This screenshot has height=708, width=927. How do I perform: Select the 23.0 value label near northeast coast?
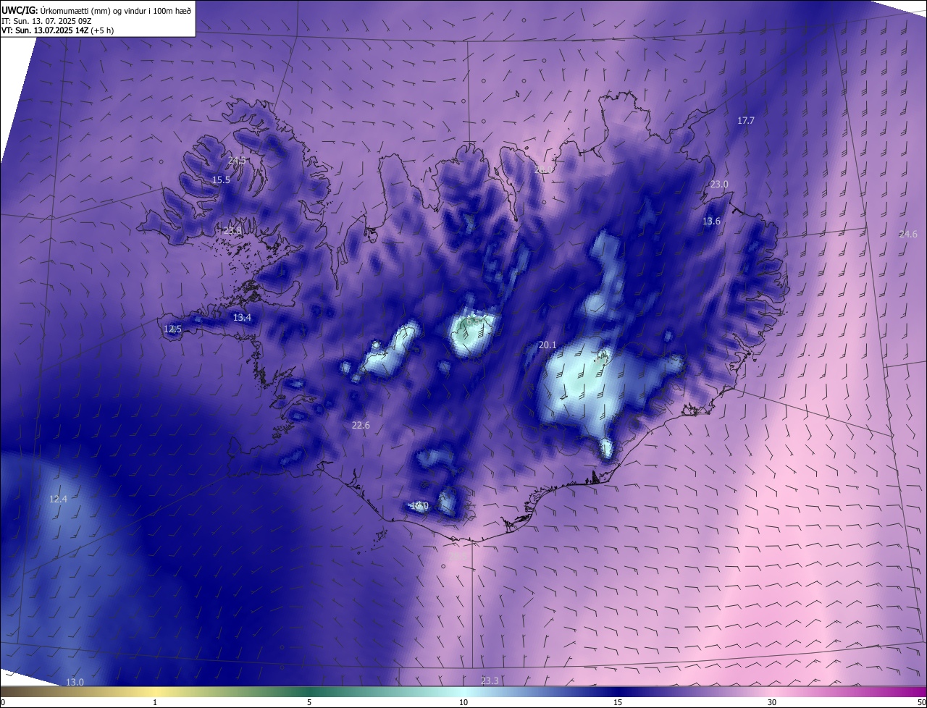(x=718, y=185)
